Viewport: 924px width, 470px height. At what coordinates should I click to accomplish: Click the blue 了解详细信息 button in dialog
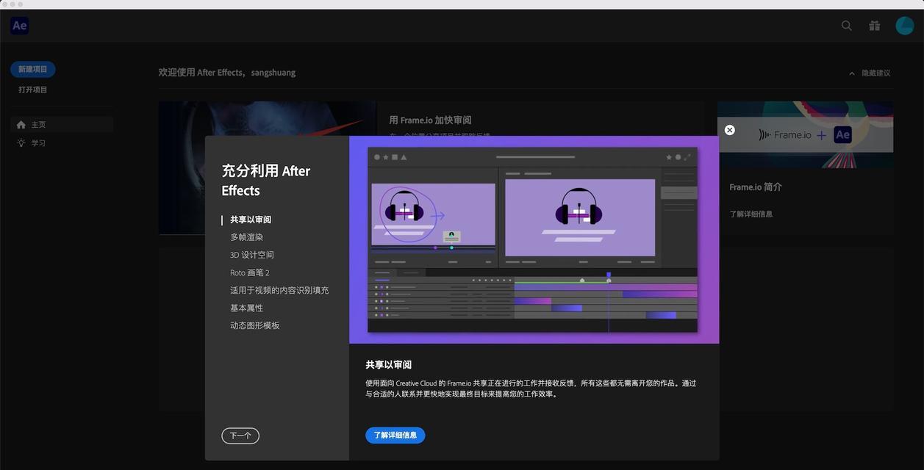tap(395, 435)
